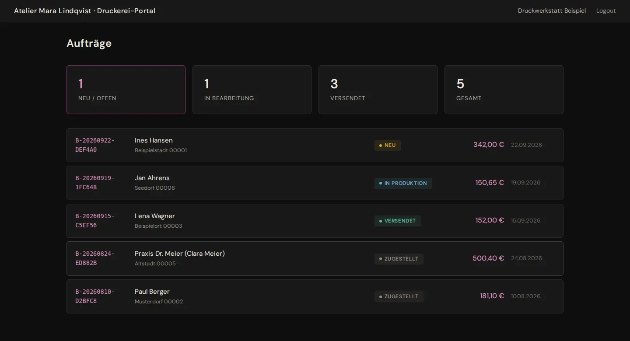
Task: Click the date 10.08.2026
Action: coord(525,296)
